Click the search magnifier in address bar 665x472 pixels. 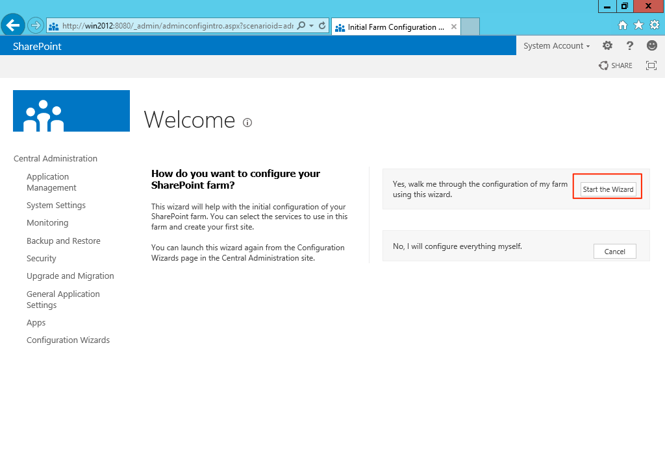[x=301, y=26]
